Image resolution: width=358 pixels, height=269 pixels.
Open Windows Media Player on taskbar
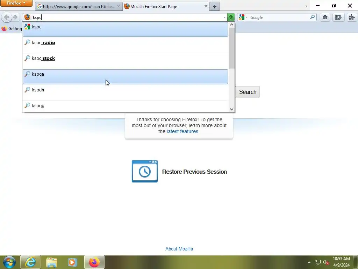(73, 262)
